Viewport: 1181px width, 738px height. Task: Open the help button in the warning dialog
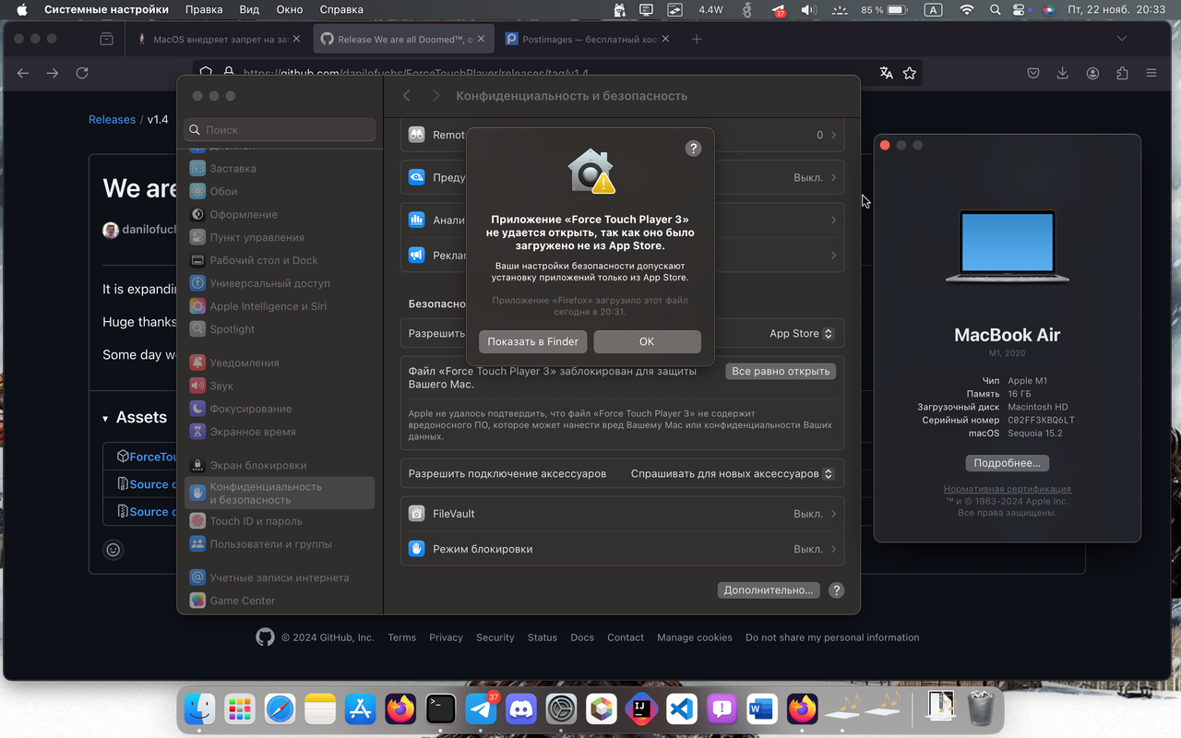[694, 149]
